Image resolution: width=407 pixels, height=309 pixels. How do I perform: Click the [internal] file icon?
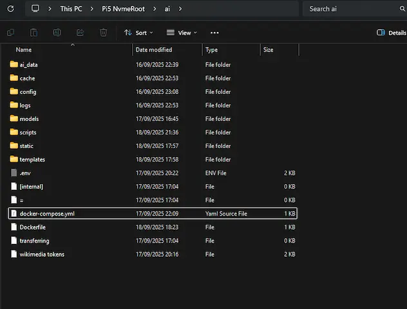tap(14, 186)
